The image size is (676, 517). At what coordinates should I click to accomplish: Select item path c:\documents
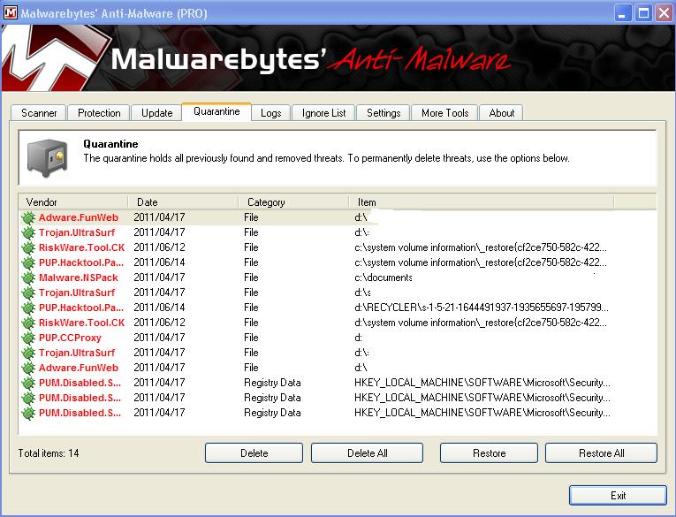point(383,278)
